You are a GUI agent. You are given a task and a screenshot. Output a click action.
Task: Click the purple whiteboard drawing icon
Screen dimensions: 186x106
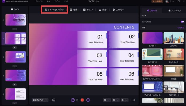(x=73, y=100)
